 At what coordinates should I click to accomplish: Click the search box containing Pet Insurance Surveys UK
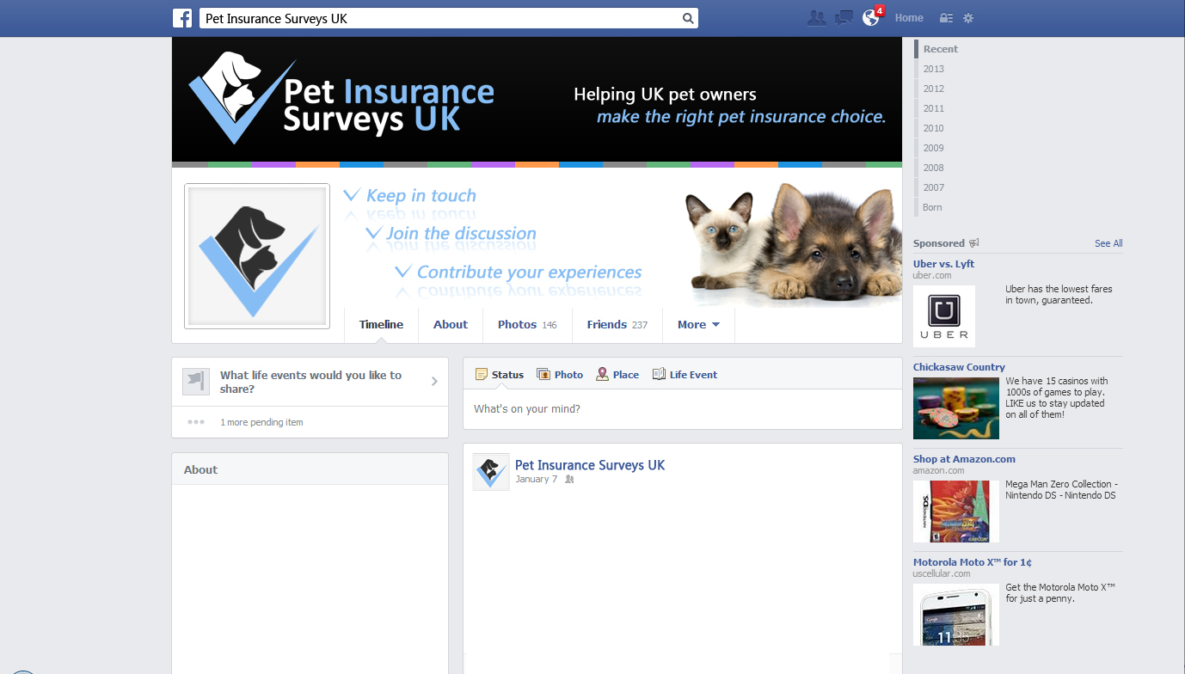(449, 18)
